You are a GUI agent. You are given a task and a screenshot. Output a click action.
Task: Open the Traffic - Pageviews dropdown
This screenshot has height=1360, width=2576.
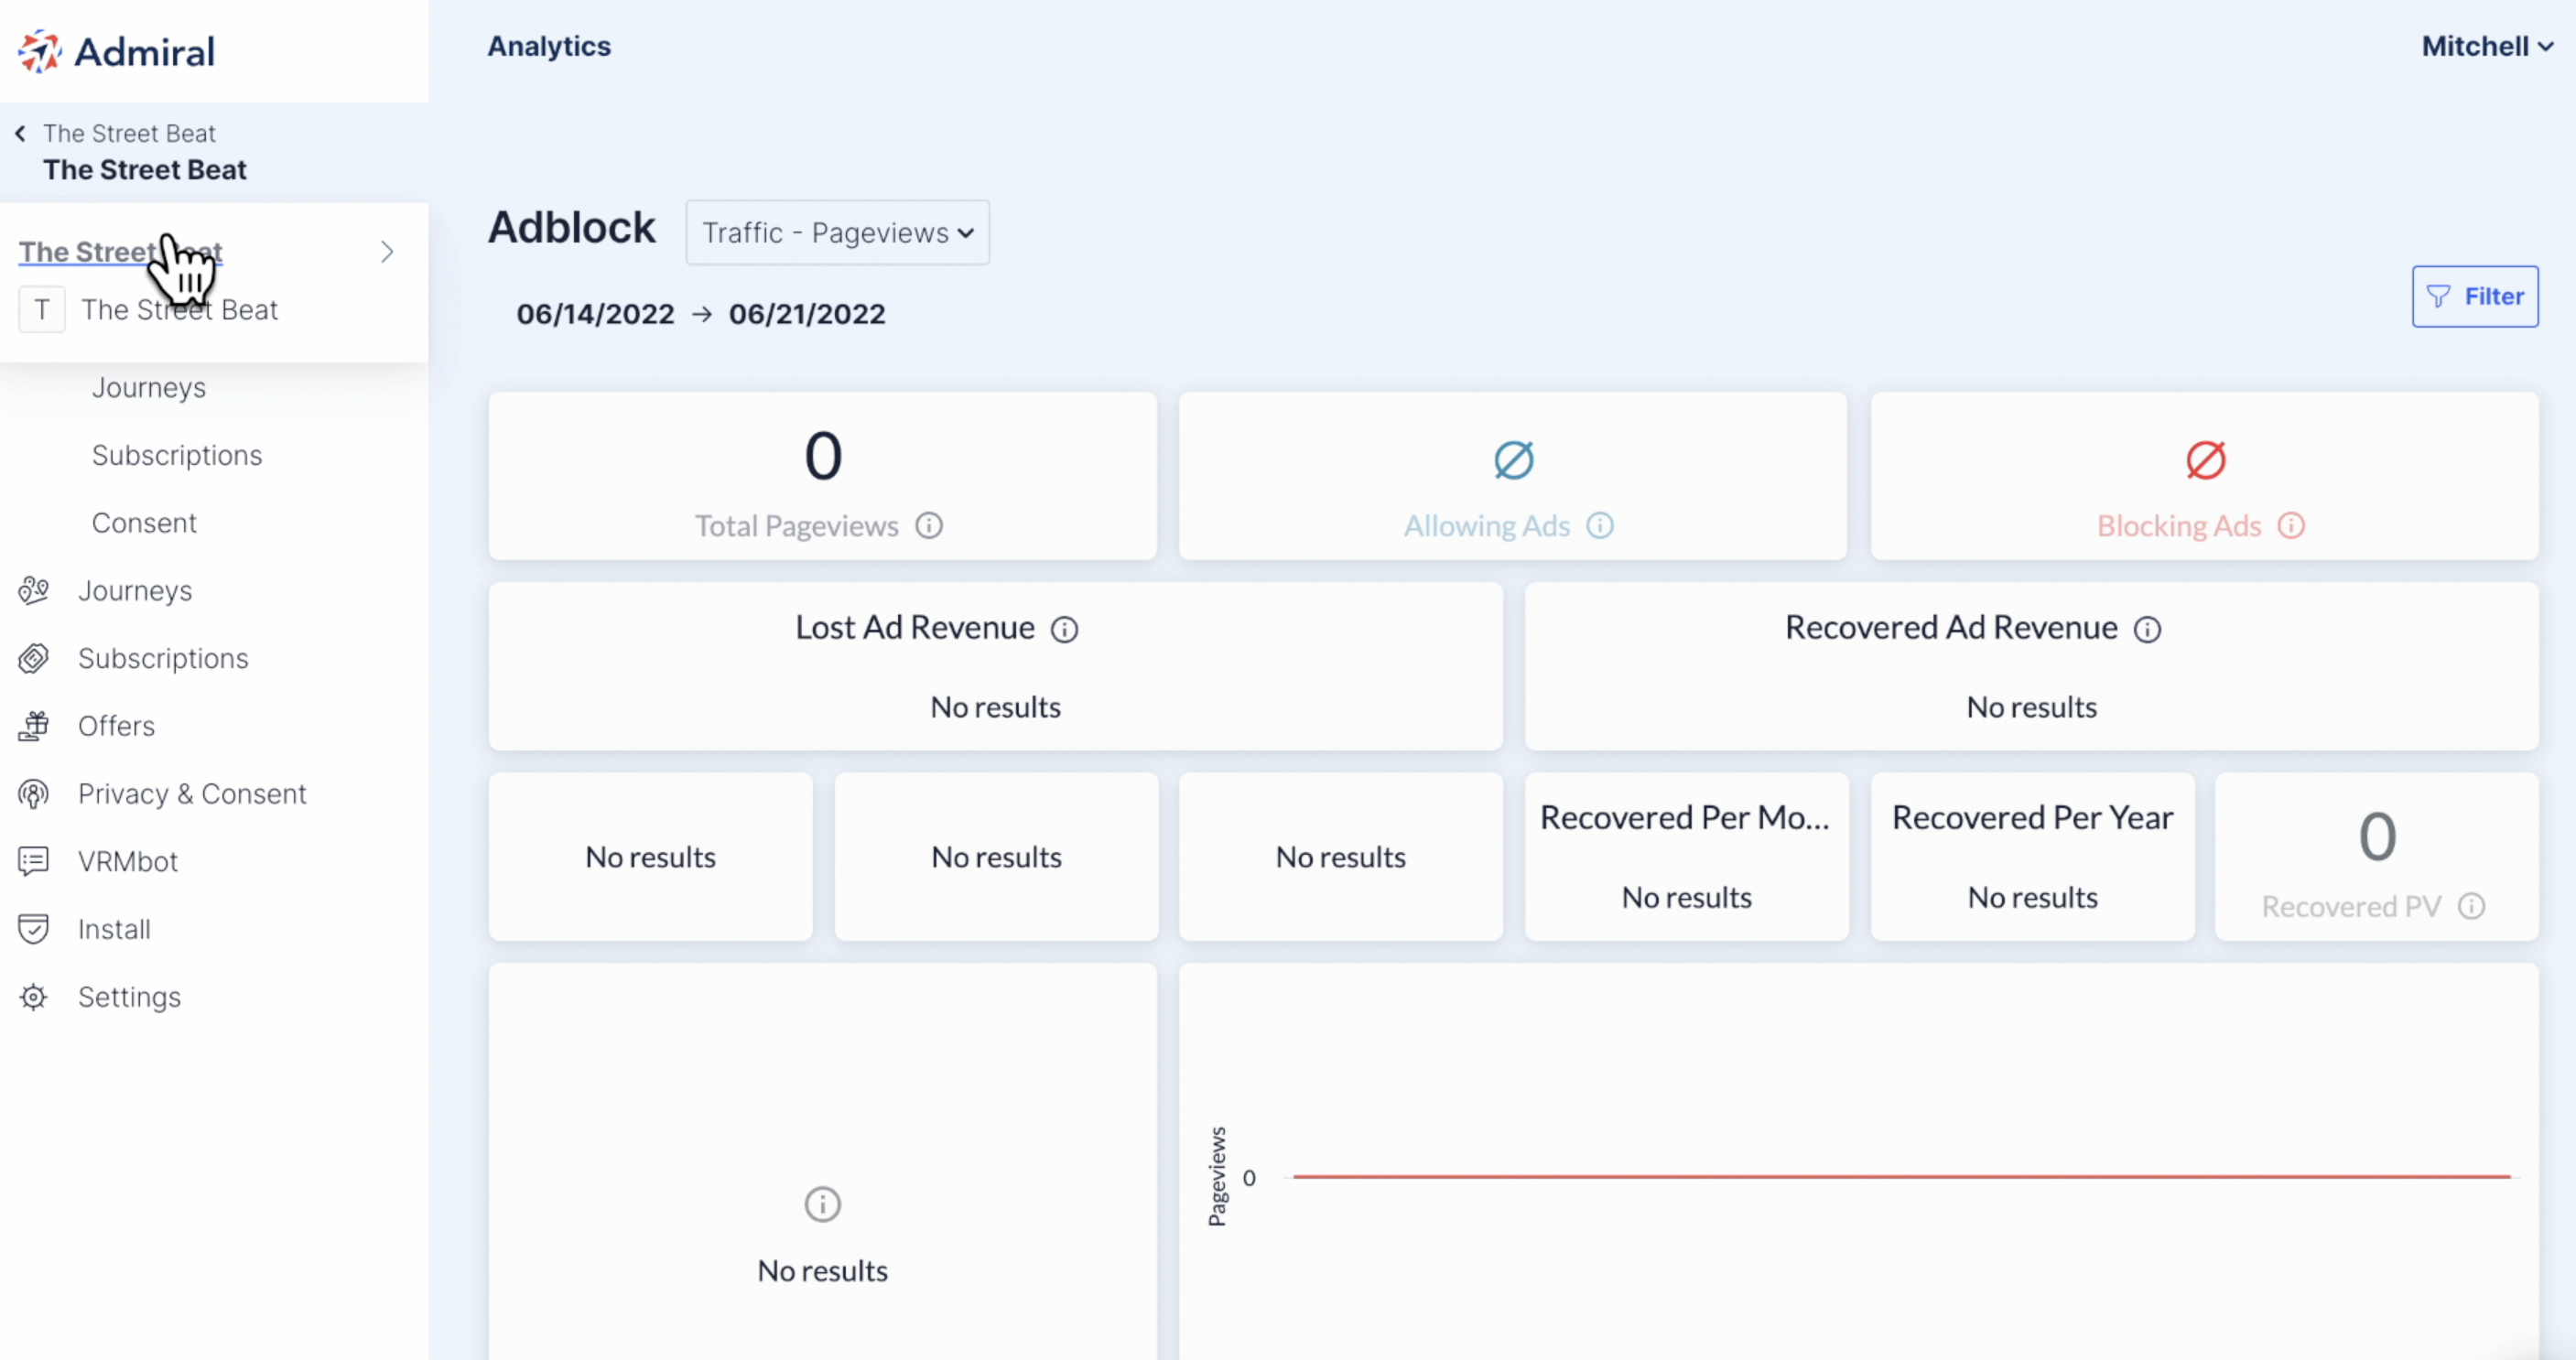(x=837, y=233)
